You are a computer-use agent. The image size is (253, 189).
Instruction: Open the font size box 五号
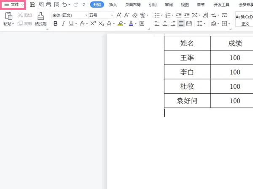coord(101,15)
